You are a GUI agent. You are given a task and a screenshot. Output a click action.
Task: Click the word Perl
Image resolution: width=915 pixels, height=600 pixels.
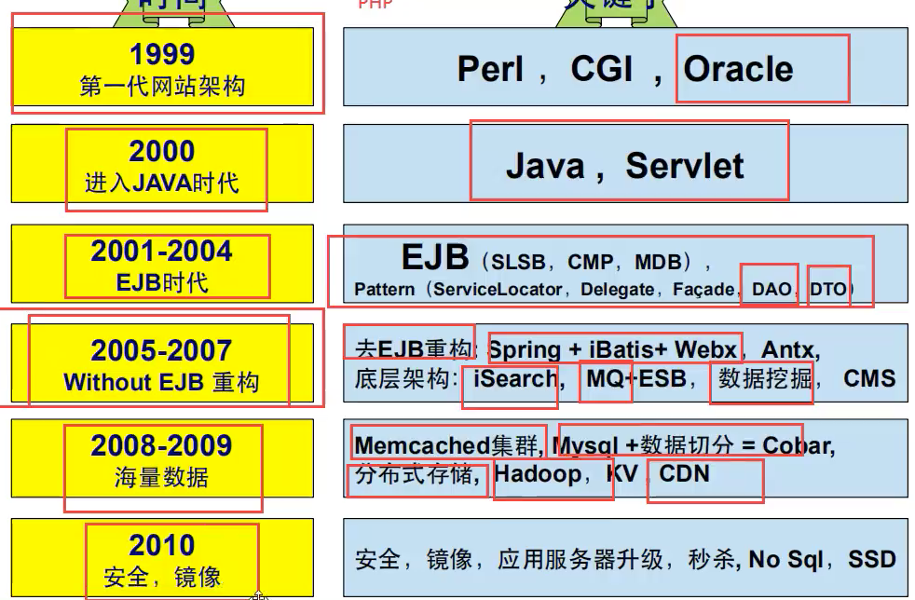point(490,69)
